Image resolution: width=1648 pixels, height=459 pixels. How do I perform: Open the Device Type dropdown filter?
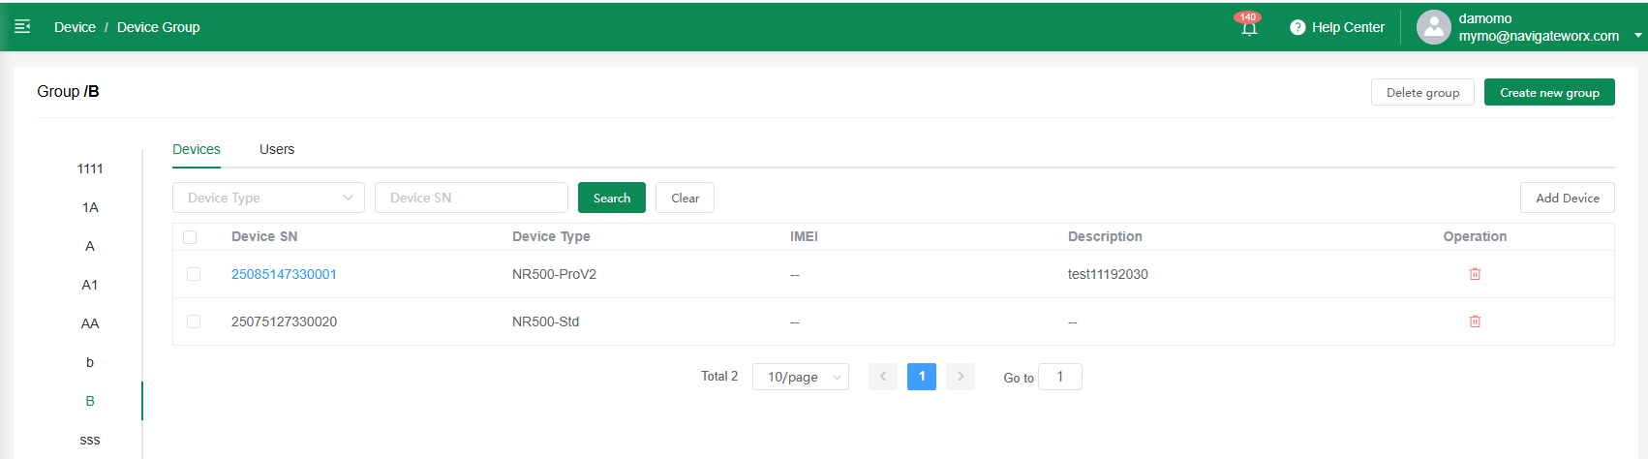[268, 198]
